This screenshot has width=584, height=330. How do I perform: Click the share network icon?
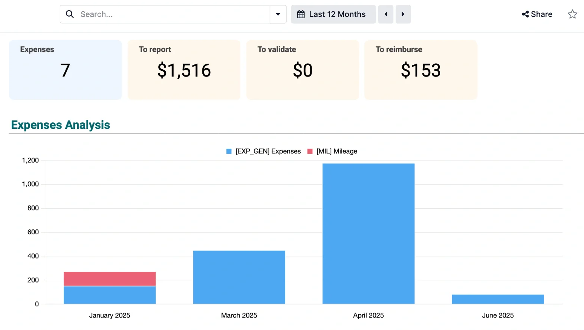point(525,14)
